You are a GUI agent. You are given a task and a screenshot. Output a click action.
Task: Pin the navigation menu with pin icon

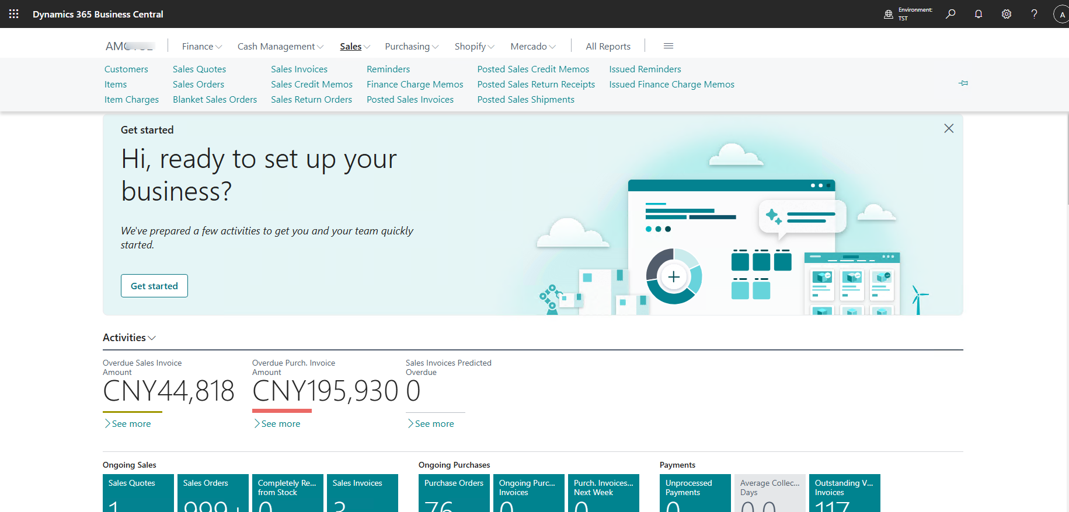pyautogui.click(x=963, y=83)
